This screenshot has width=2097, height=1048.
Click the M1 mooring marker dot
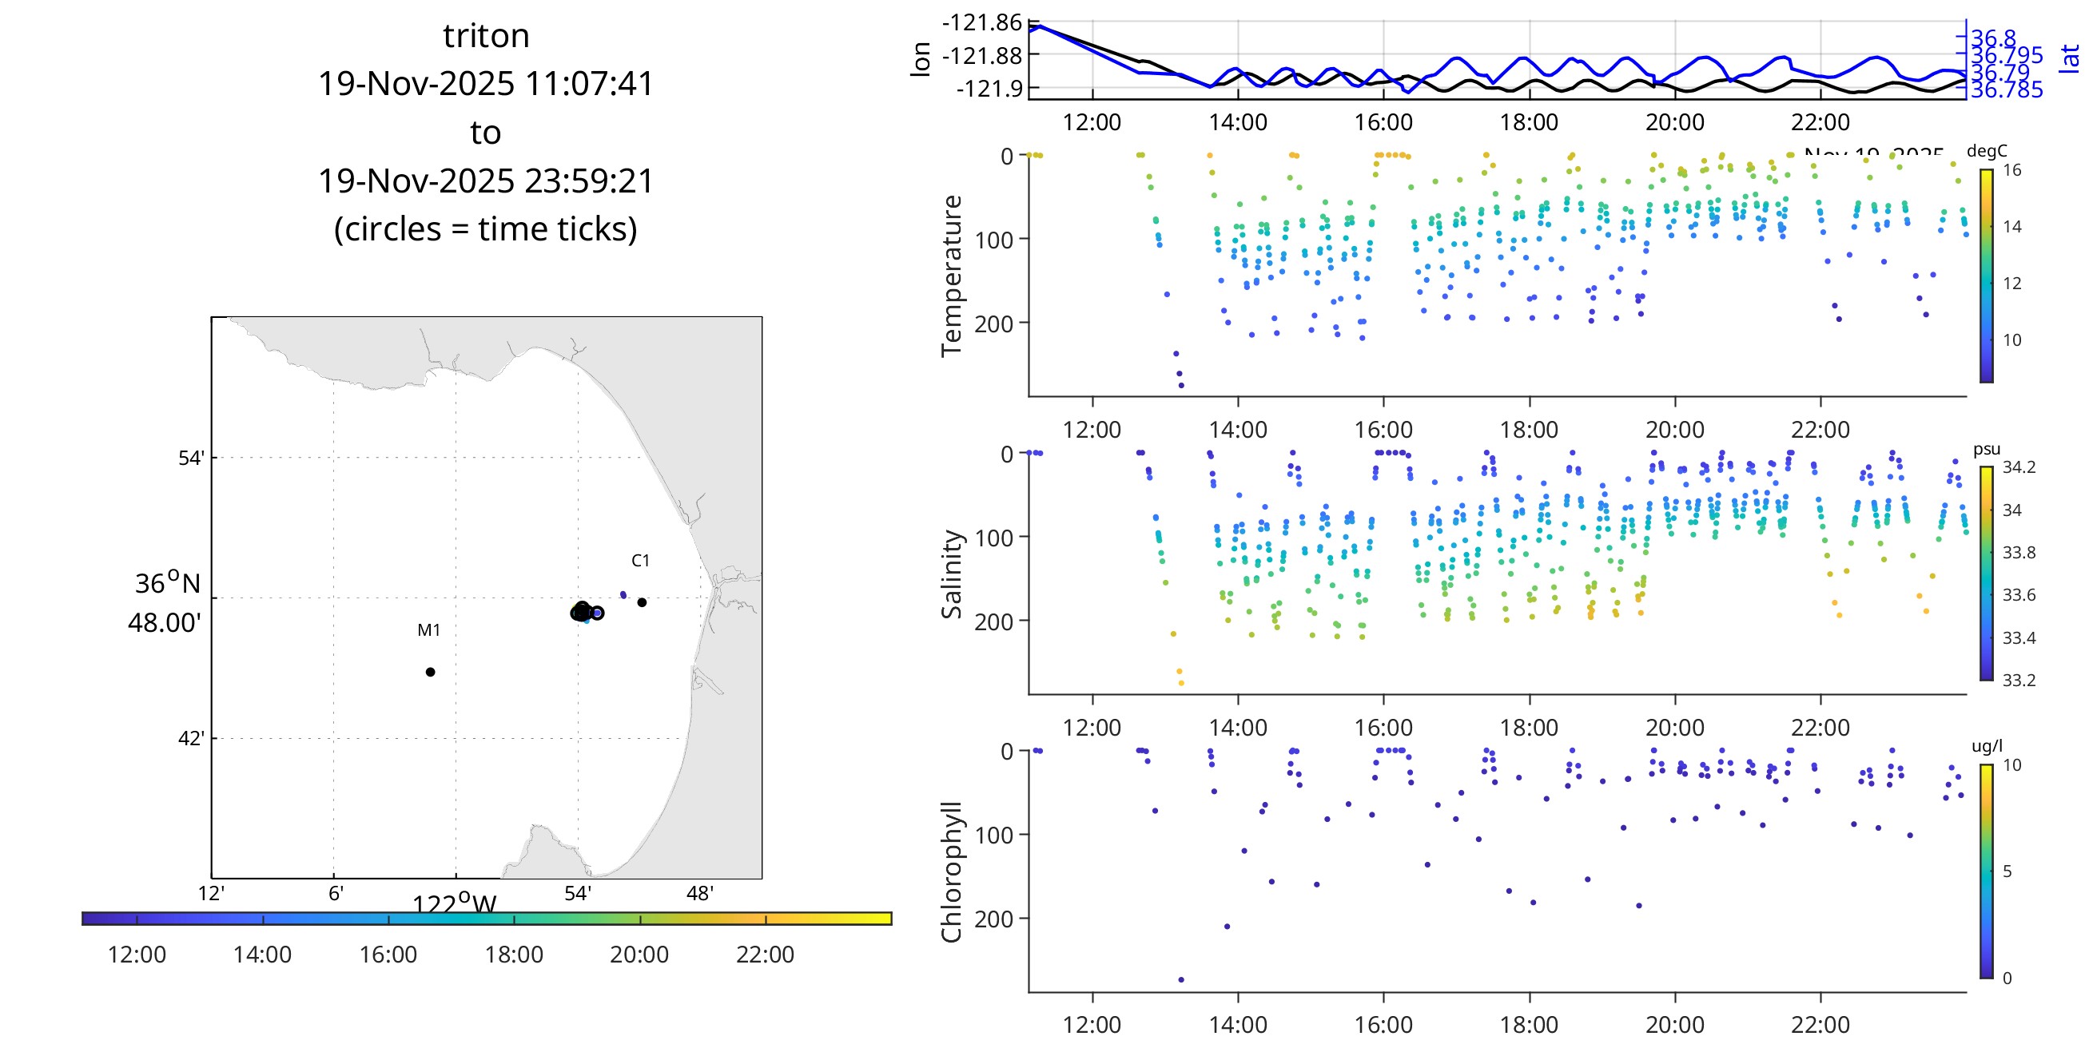pos(430,672)
